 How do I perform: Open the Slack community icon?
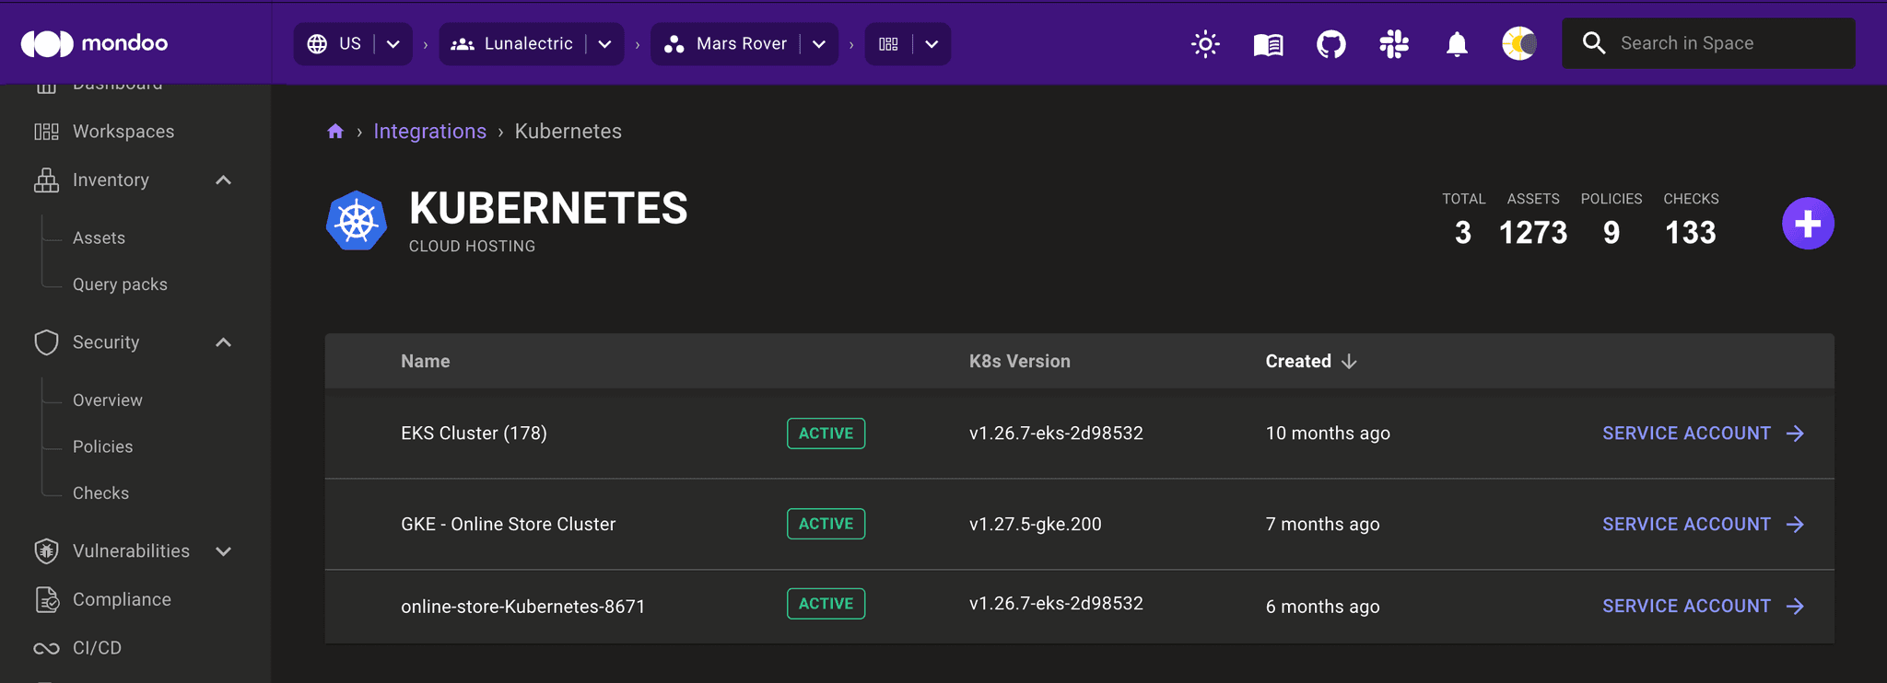tap(1394, 43)
